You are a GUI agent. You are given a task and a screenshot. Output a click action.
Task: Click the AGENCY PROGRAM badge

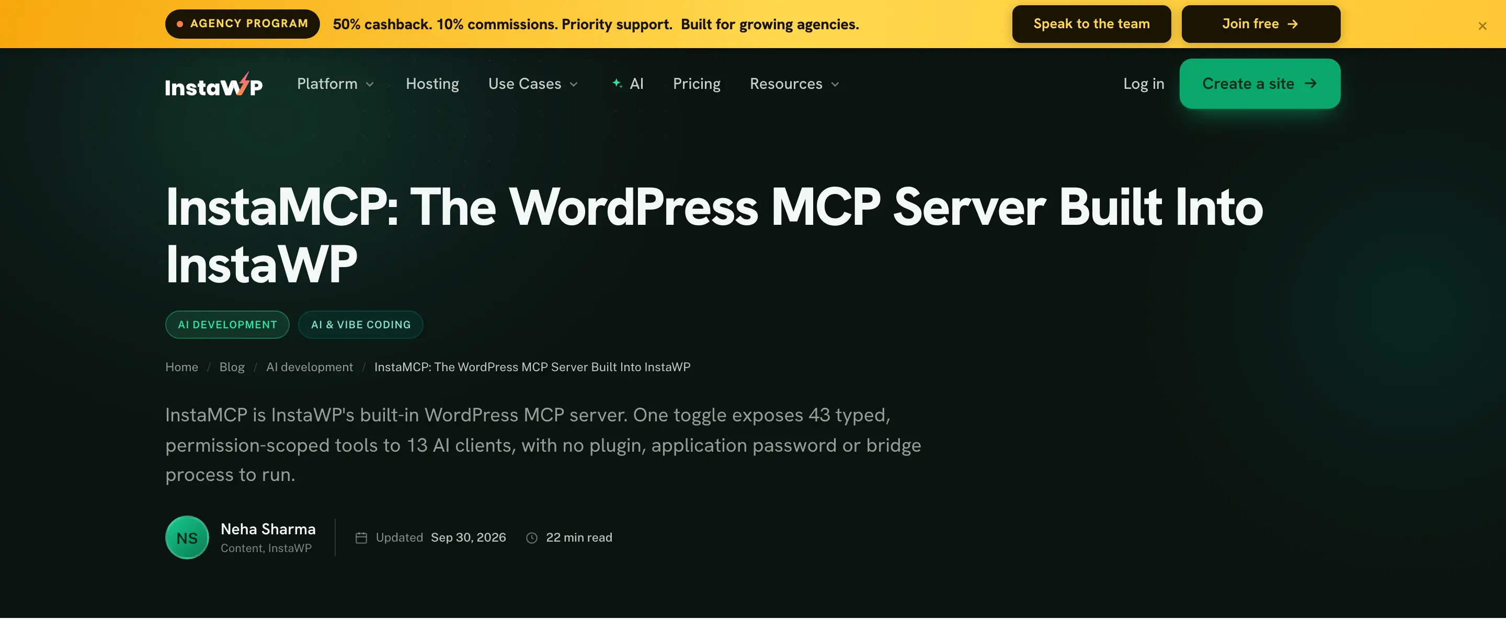[242, 24]
